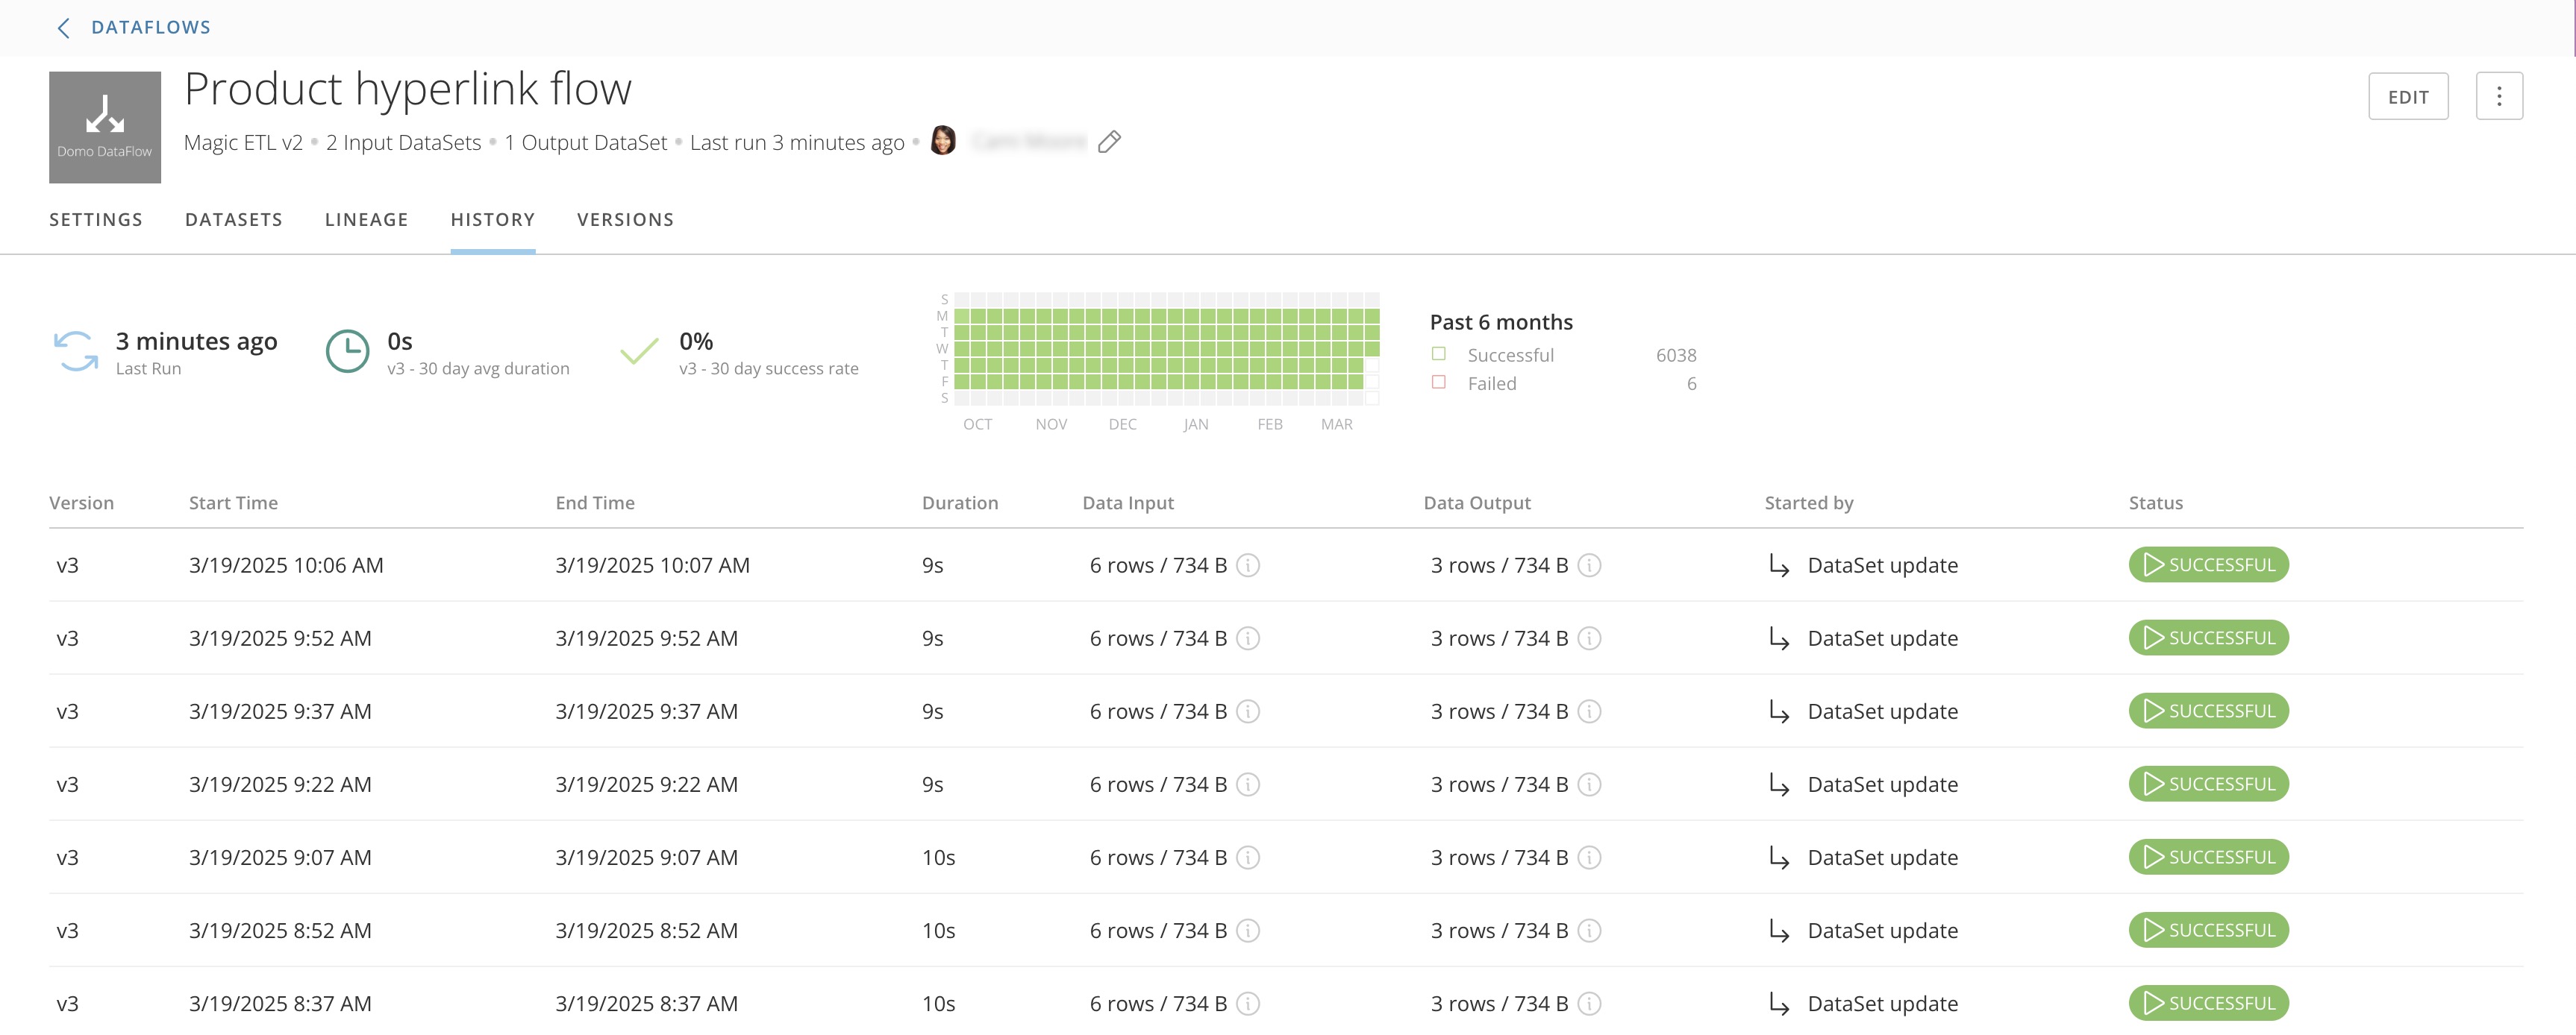The width and height of the screenshot is (2576, 1035).
Task: Show data output info for 8:37 AM run
Action: click(x=1589, y=1003)
